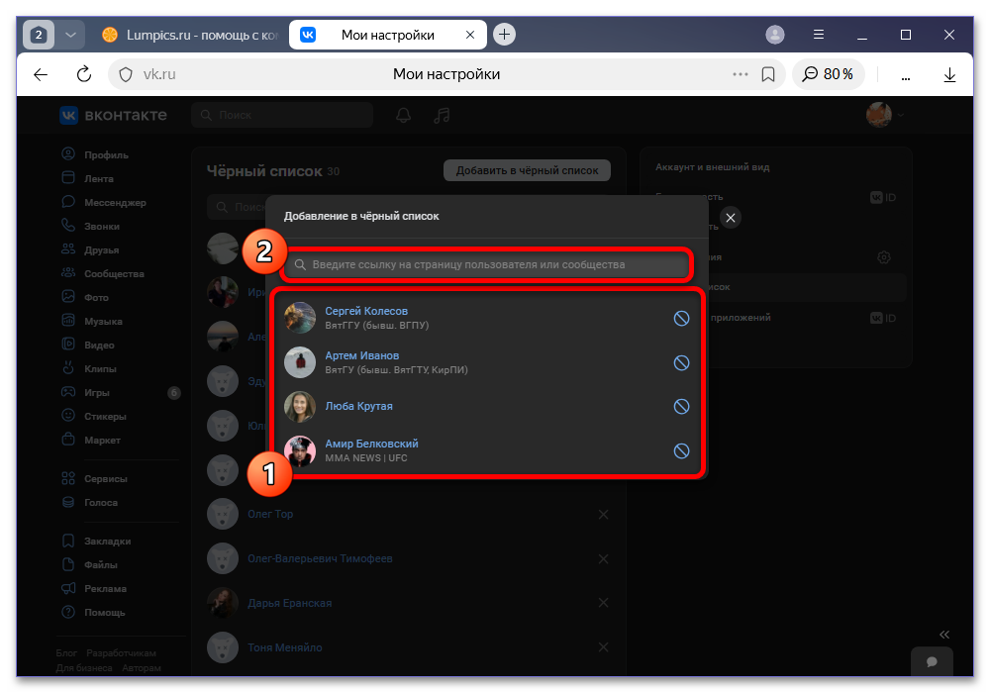This screenshot has height=693, width=990.
Task: Click the Фото sidebar icon
Action: (68, 297)
